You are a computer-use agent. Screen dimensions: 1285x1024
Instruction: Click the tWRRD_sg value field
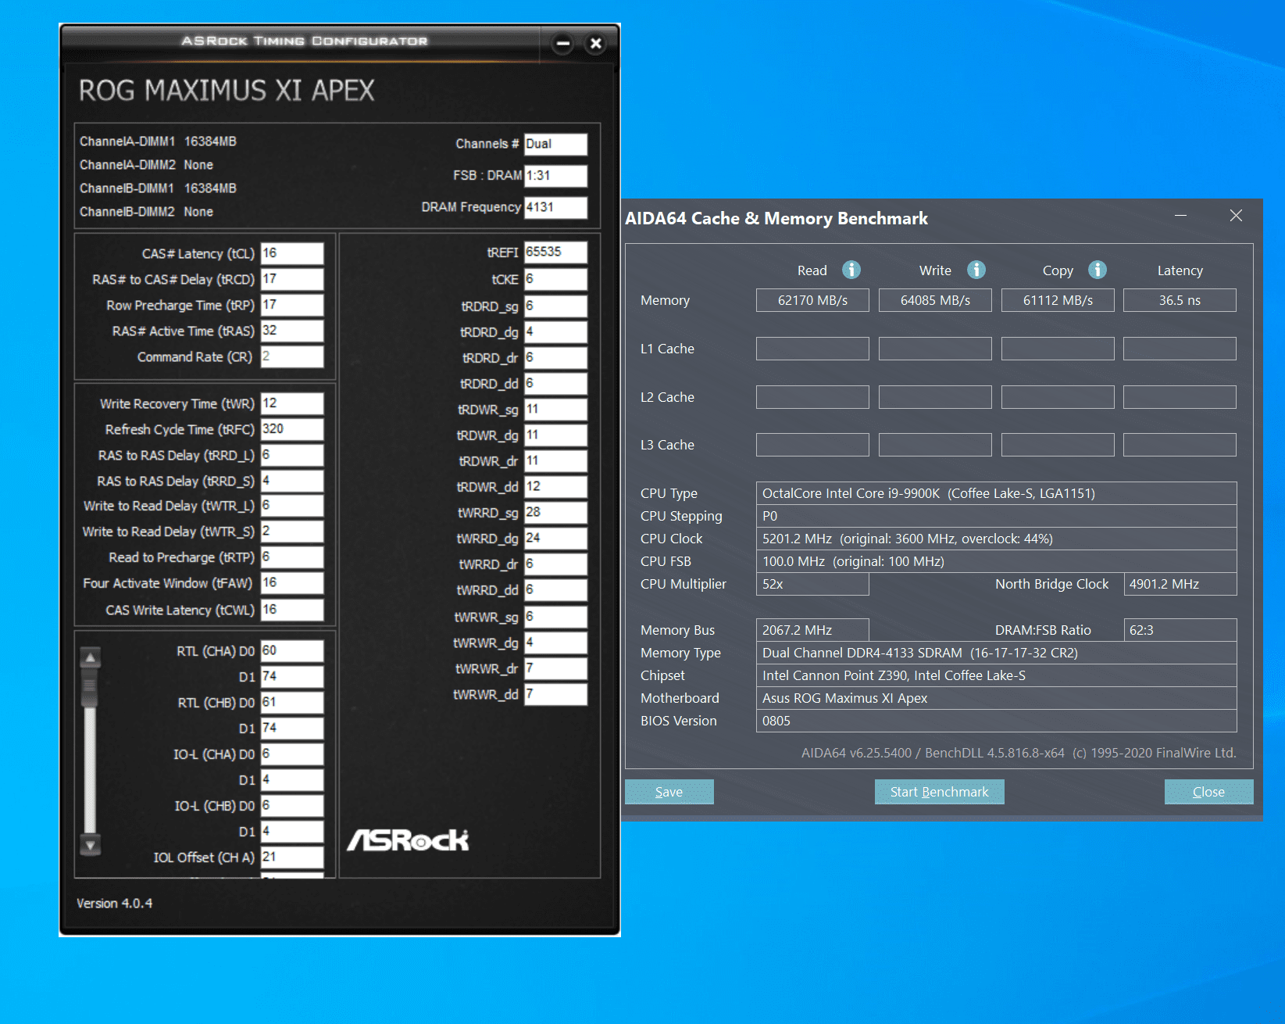click(555, 513)
